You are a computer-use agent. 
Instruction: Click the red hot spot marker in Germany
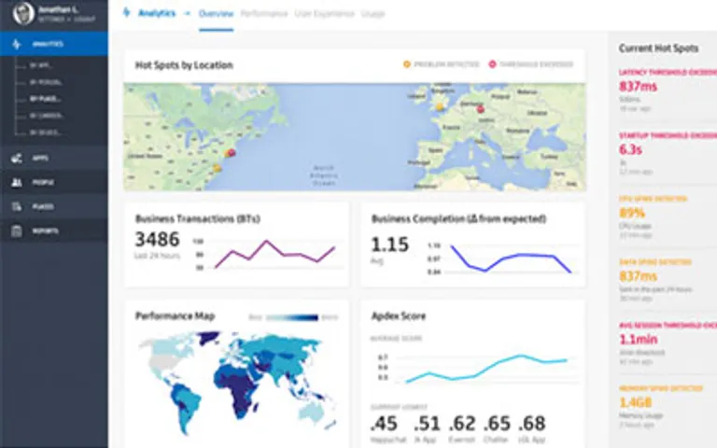(482, 109)
